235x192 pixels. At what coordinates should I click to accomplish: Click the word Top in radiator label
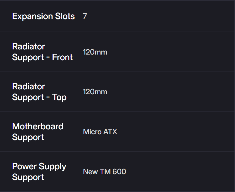point(59,97)
